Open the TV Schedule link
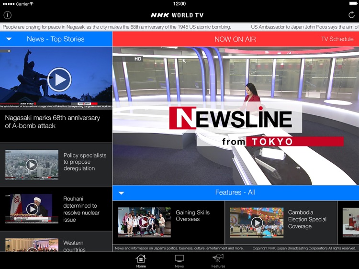Viewport: 359px width, 269px height. [337, 39]
